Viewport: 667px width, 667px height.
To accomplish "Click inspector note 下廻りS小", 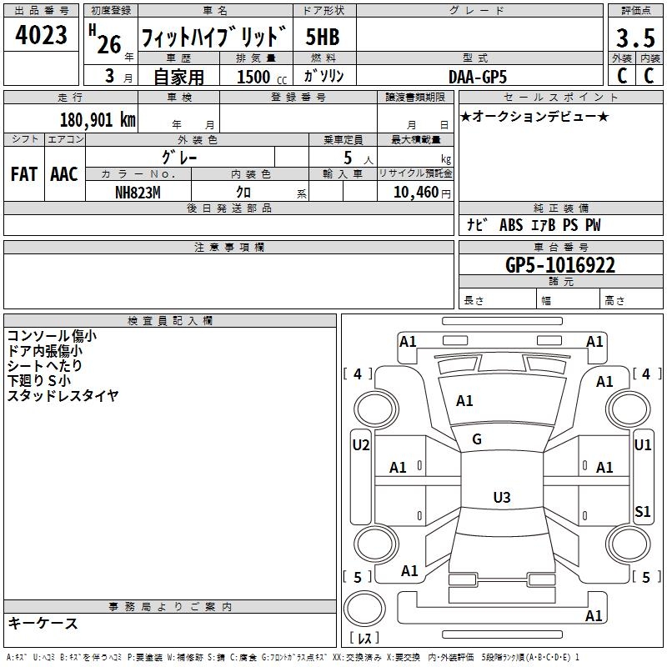I will pos(38,381).
